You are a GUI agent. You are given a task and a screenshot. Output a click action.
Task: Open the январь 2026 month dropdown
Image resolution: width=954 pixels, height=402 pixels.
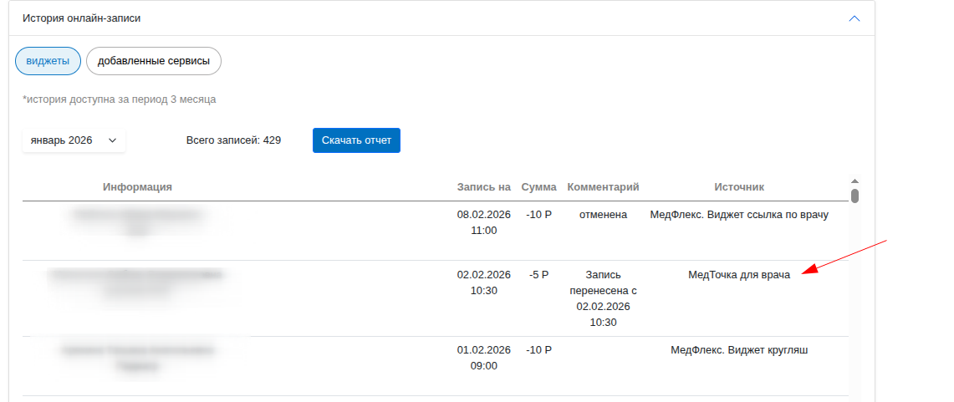tap(74, 140)
